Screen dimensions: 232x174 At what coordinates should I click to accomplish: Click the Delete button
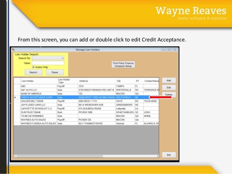pyautogui.click(x=169, y=94)
